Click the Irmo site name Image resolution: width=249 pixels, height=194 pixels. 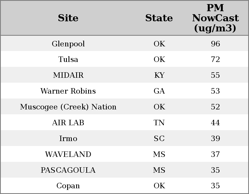[68, 139]
